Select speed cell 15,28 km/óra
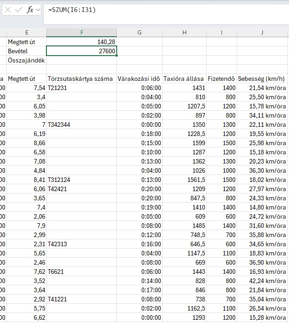289x323 pixels. (262, 317)
